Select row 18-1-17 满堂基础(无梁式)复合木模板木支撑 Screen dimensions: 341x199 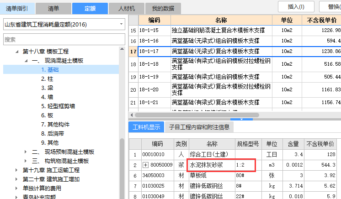(x=235, y=52)
